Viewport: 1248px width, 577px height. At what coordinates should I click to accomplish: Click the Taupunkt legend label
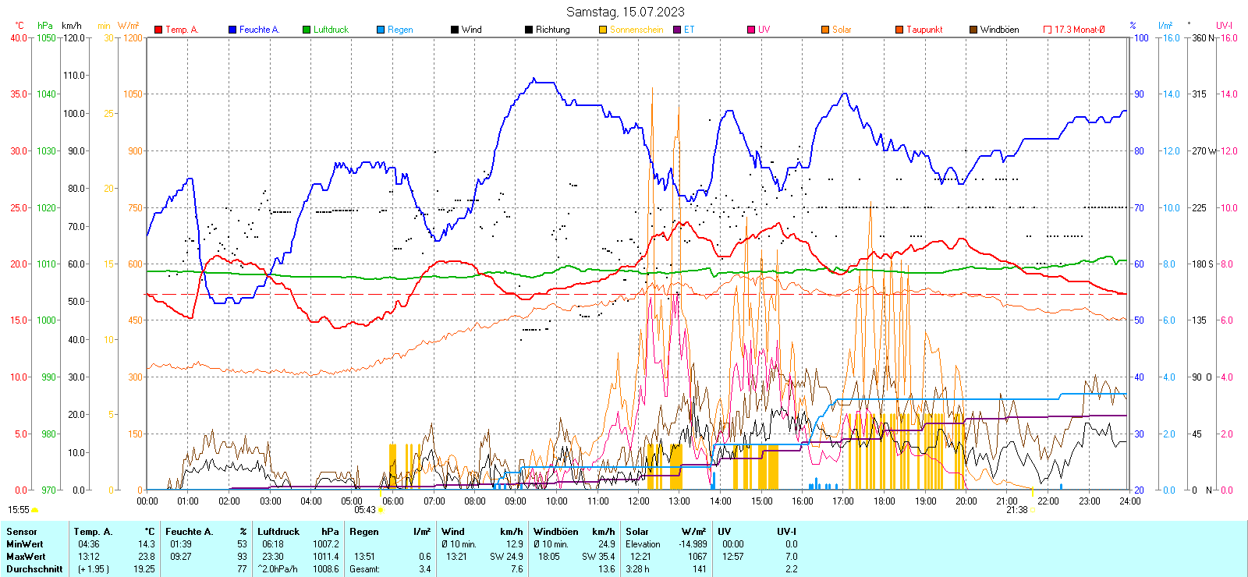pyautogui.click(x=924, y=30)
